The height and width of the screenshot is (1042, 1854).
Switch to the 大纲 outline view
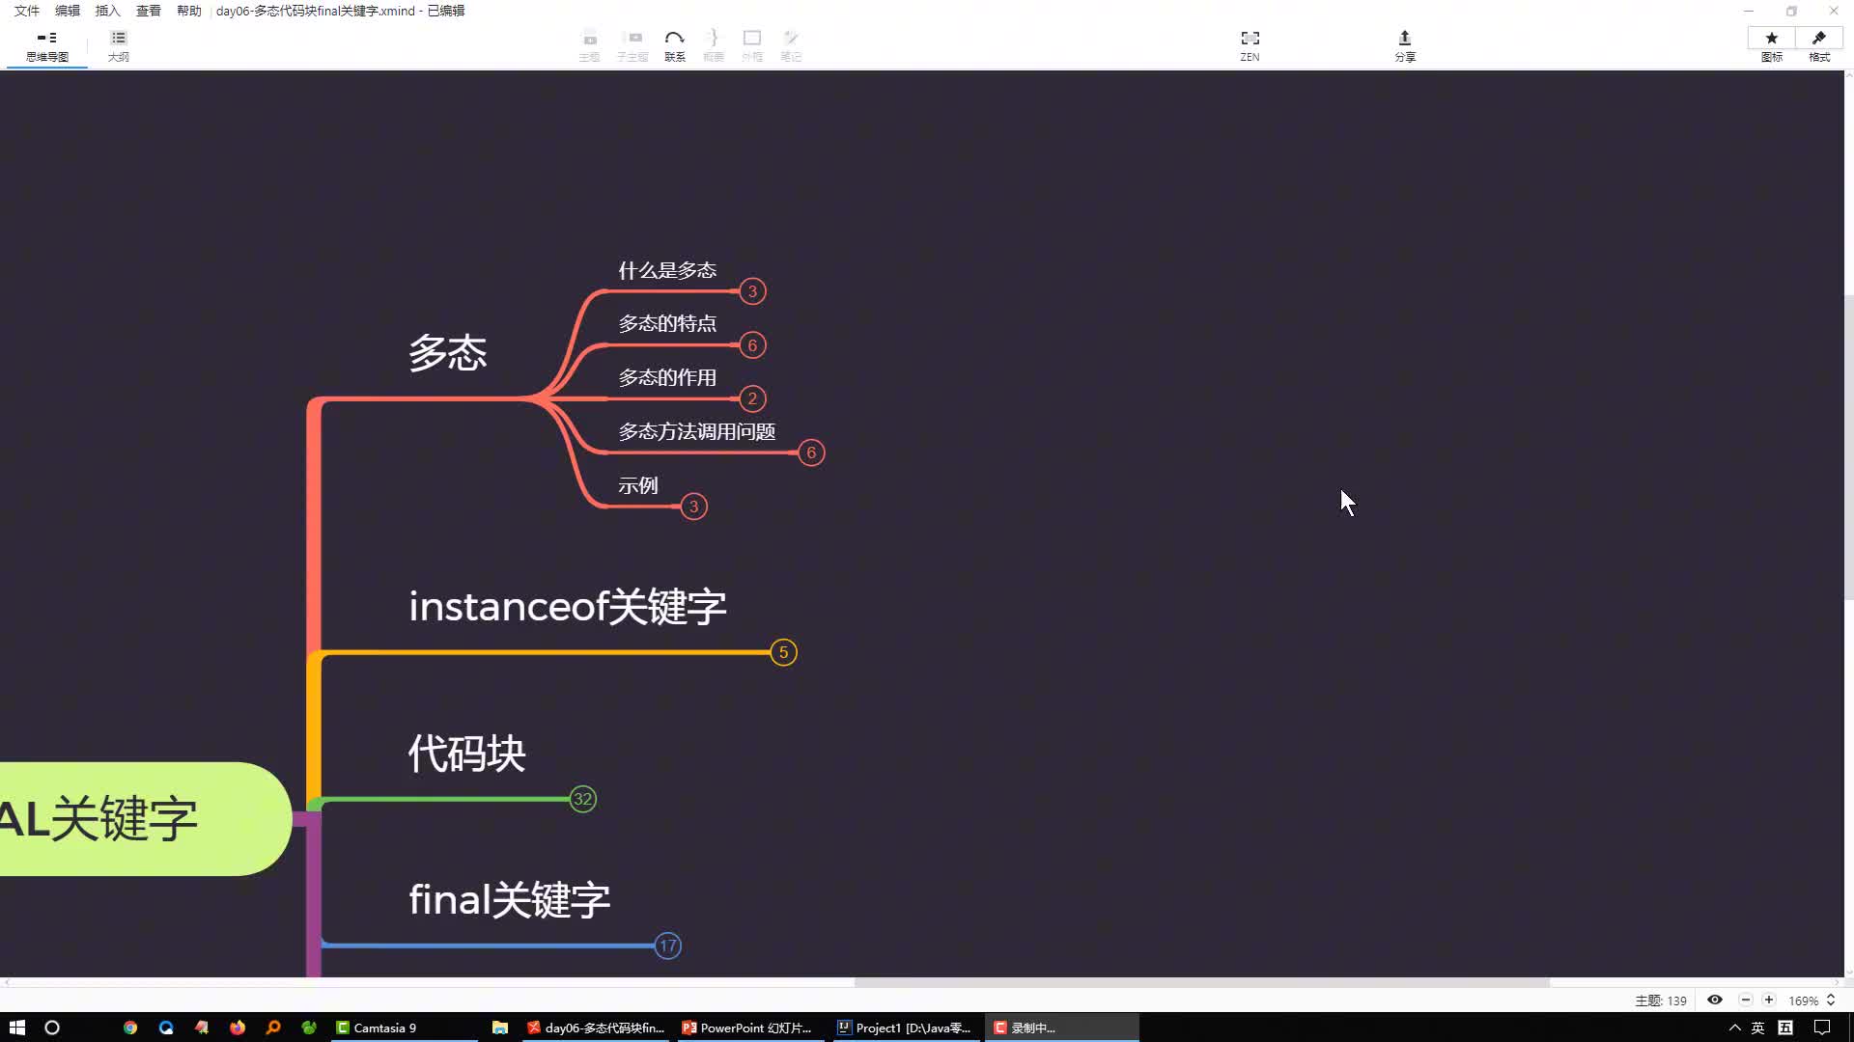click(x=119, y=45)
